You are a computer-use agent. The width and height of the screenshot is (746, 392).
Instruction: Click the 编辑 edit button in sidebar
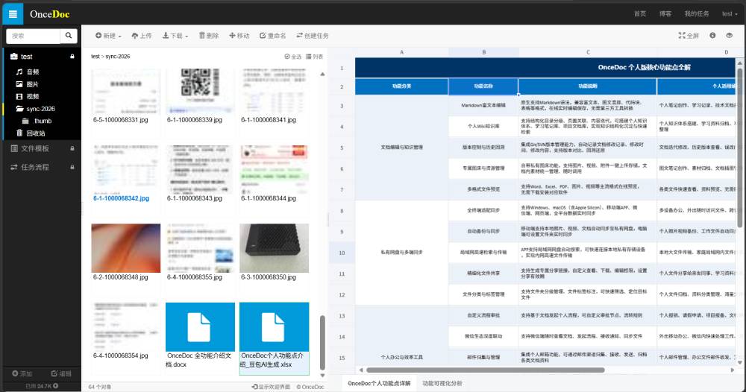[x=61, y=374]
